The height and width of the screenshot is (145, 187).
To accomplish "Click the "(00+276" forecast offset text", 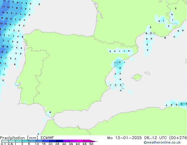I will (178, 138).
